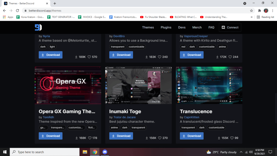
Task: Click the BetterDiscord logo icon
Action: pos(38,27)
